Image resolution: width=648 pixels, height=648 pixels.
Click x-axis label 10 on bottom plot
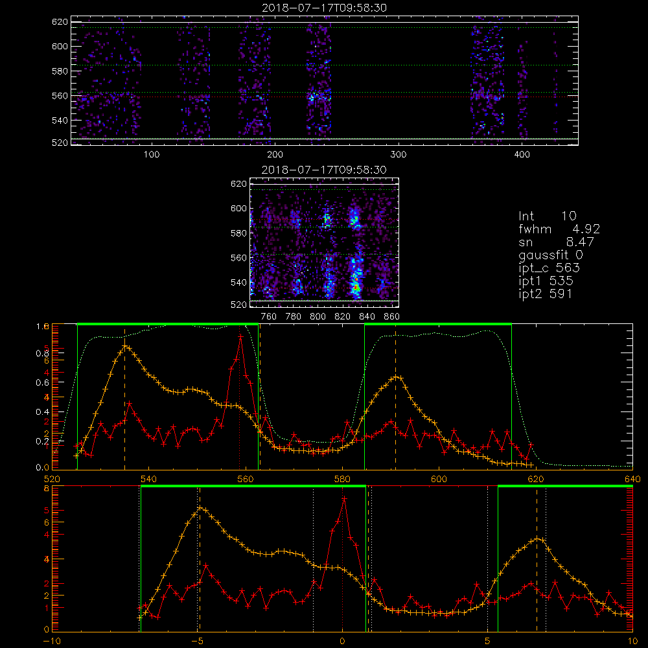pyautogui.click(x=632, y=641)
